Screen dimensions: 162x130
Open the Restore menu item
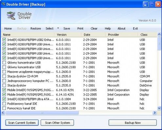pyautogui.click(x=36, y=28)
